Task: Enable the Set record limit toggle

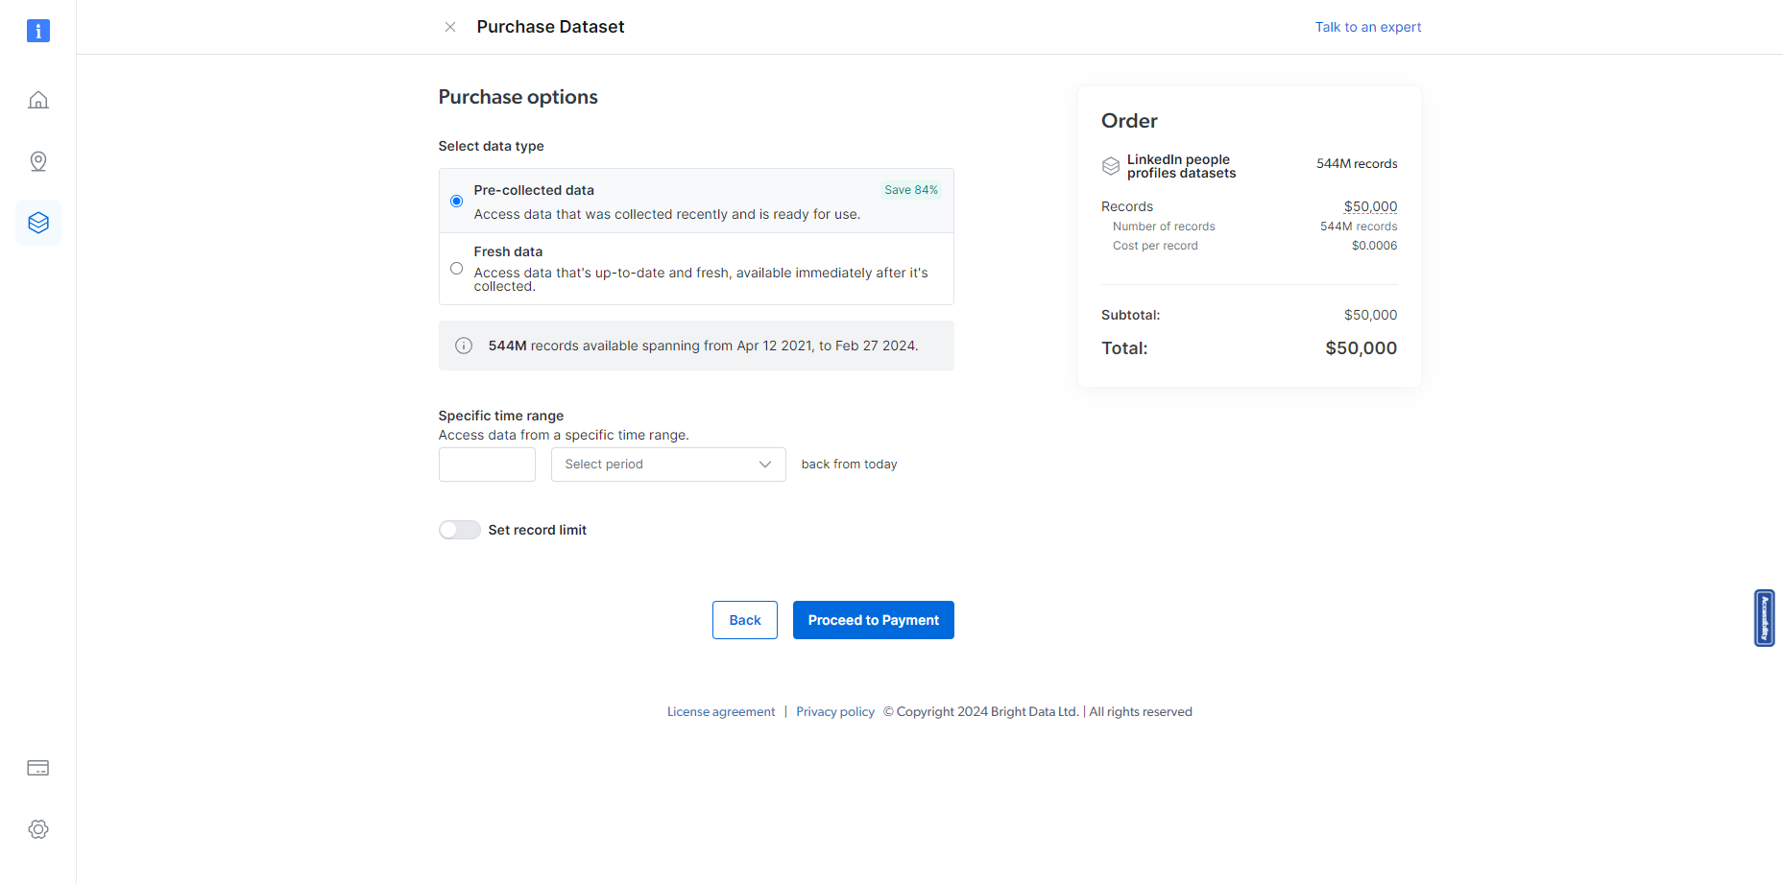Action: point(460,530)
